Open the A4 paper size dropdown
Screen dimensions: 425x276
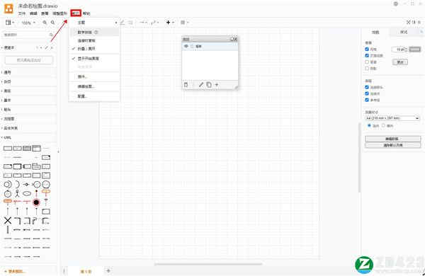click(392, 118)
